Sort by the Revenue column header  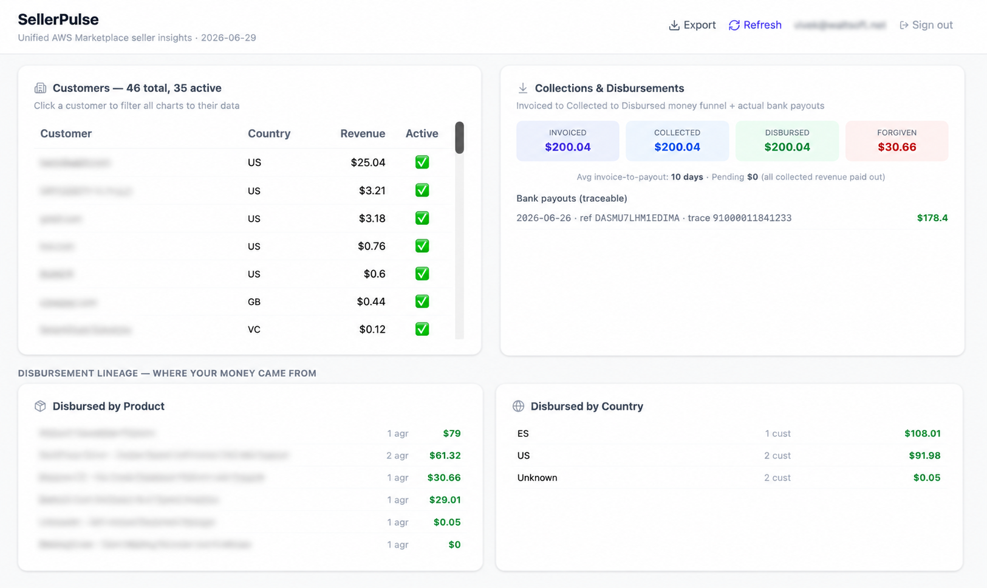363,134
